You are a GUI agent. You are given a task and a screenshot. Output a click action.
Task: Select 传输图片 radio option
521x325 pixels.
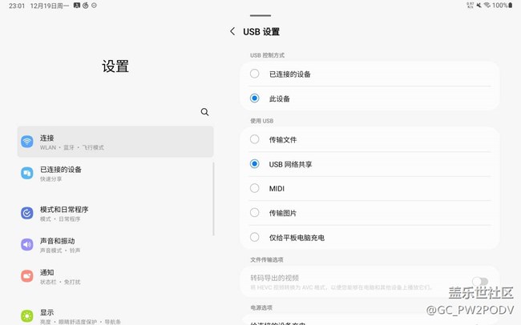coord(254,213)
